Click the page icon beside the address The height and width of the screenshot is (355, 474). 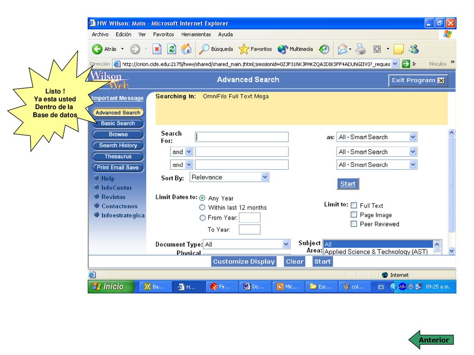[117, 64]
